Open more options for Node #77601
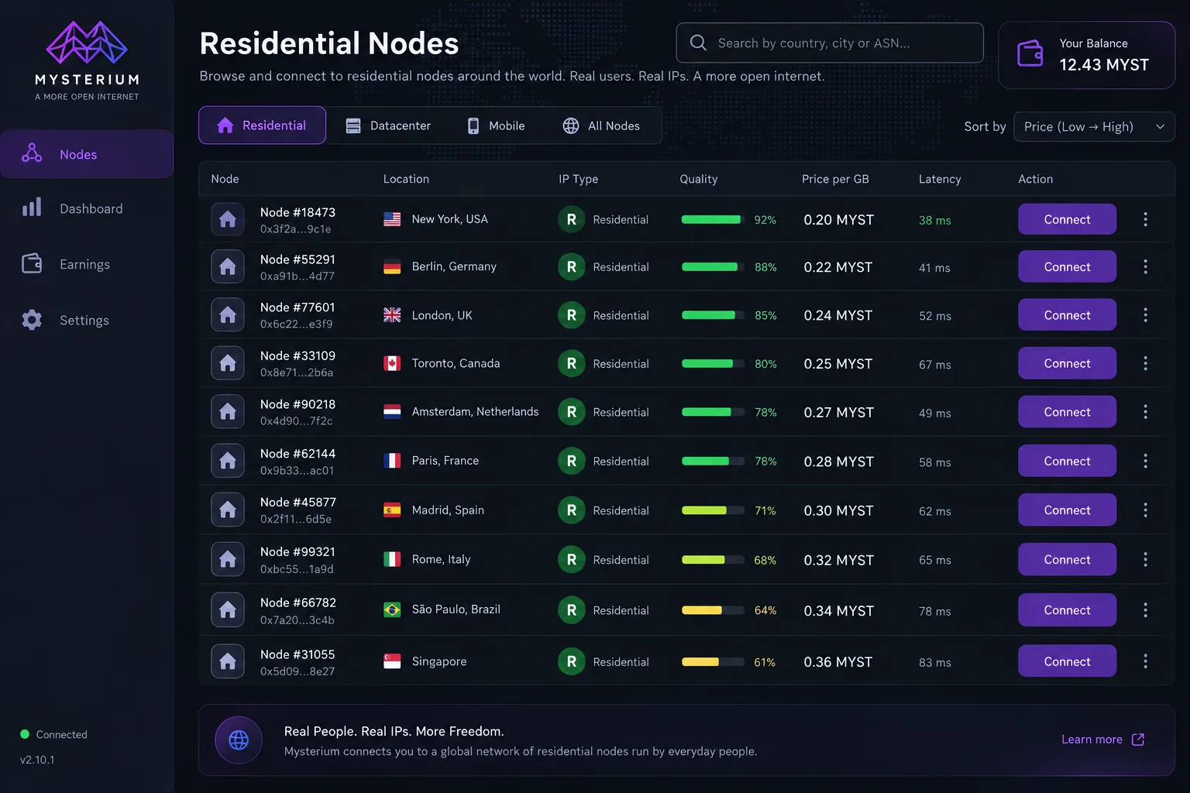The height and width of the screenshot is (793, 1190). click(1145, 315)
